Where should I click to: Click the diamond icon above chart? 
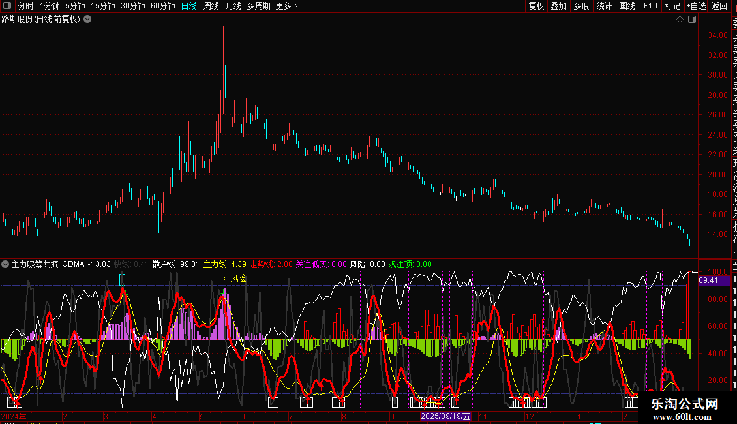pyautogui.click(x=680, y=20)
